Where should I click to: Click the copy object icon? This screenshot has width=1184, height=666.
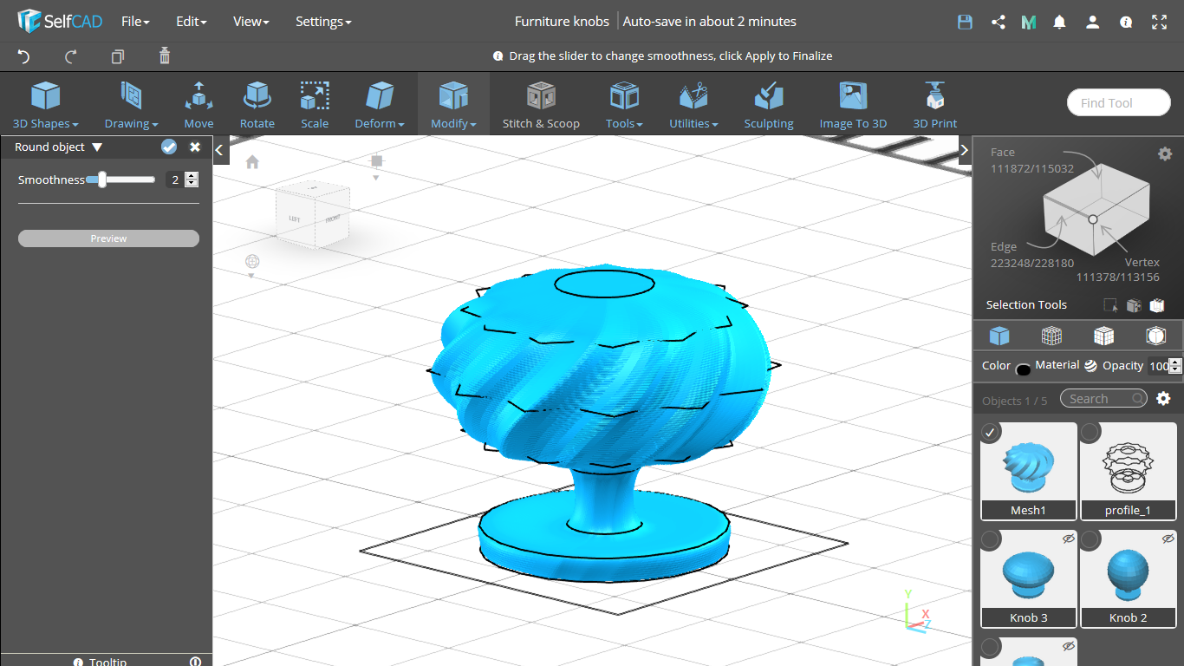click(118, 56)
